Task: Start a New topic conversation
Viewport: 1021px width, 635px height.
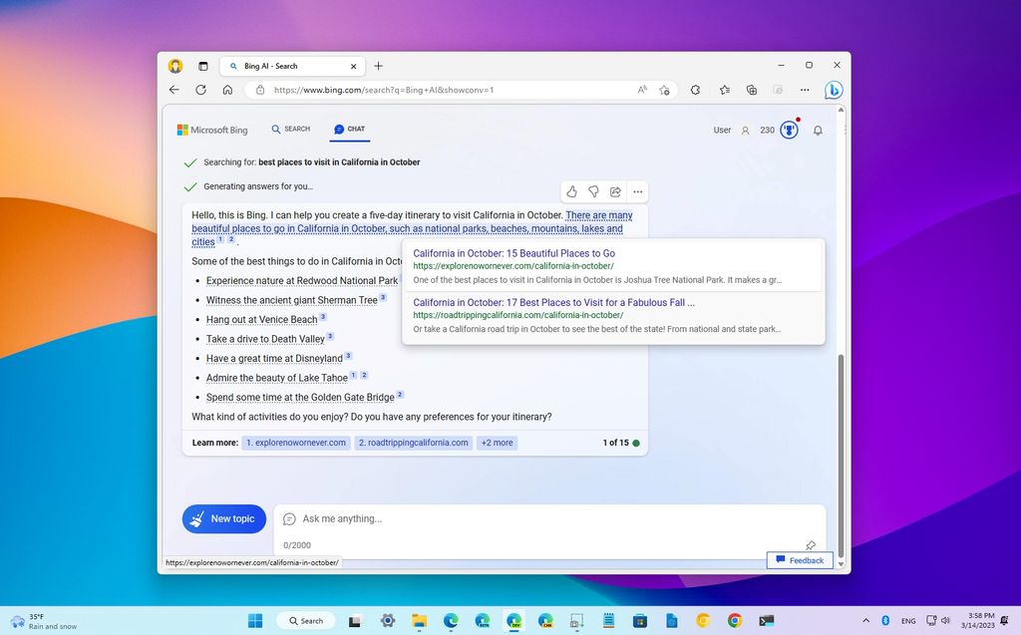Action: coord(223,518)
